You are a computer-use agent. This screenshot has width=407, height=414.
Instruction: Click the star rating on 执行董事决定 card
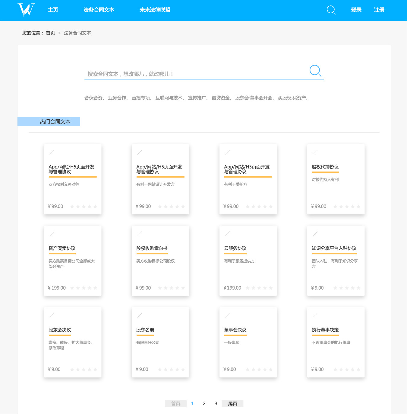point(347,370)
